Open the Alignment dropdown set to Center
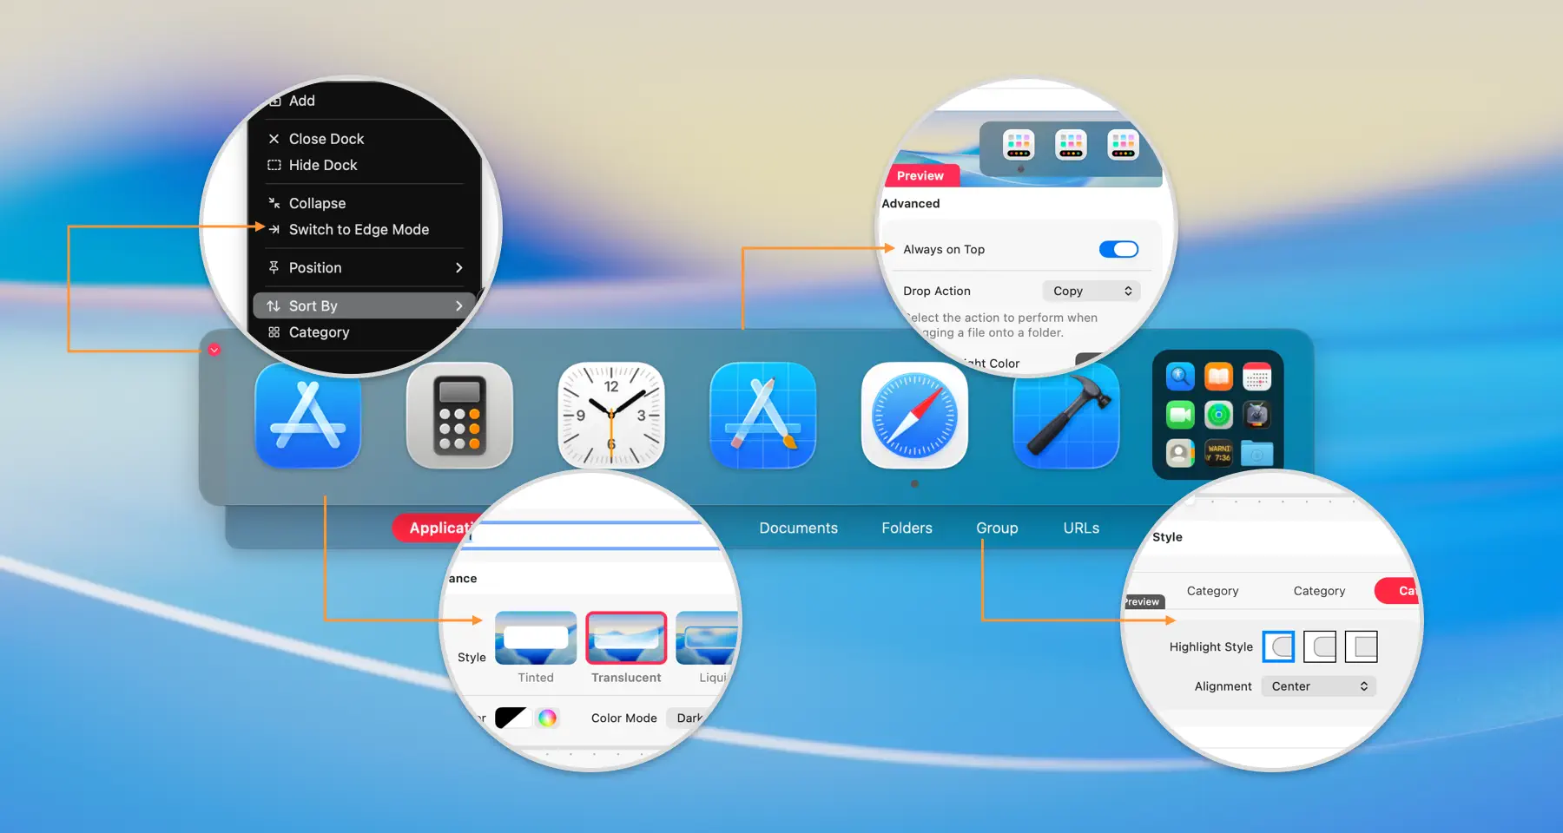 [1319, 685]
